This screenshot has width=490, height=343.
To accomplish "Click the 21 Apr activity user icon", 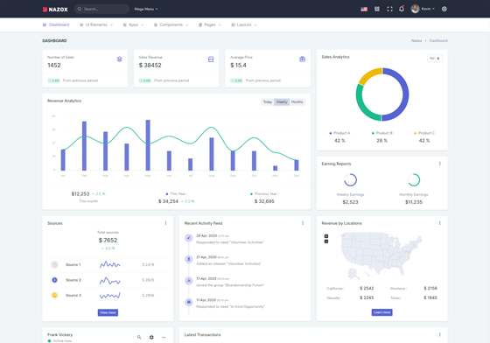I will pyautogui.click(x=188, y=259).
